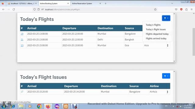Image resolution: width=195 pixels, height=109 pixels.
Task: Launch Internet Explorer from taskbar
Action: coord(13,106)
